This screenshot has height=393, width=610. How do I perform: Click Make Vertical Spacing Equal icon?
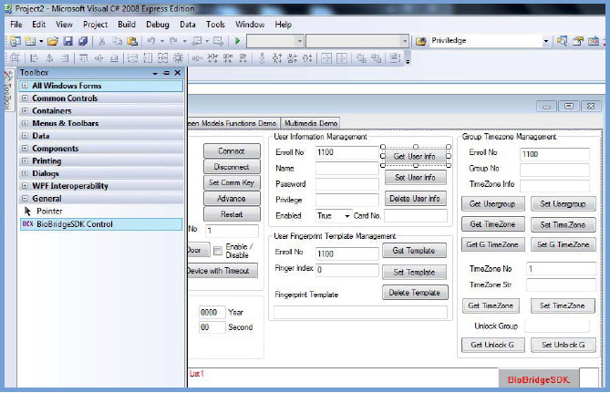click(x=262, y=58)
